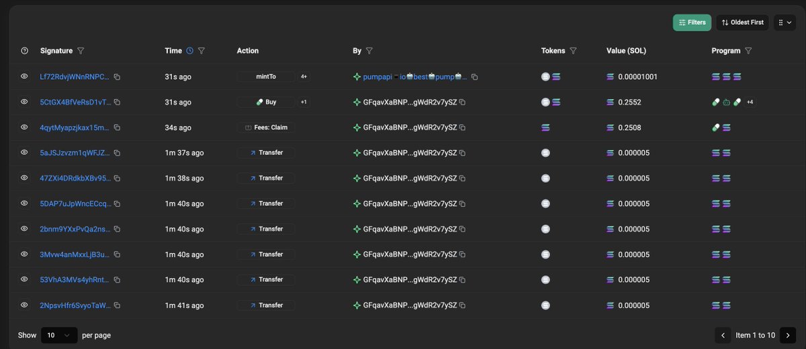Preview transaction 53VhA3MVs4yhRnt with eye icon

(x=24, y=280)
